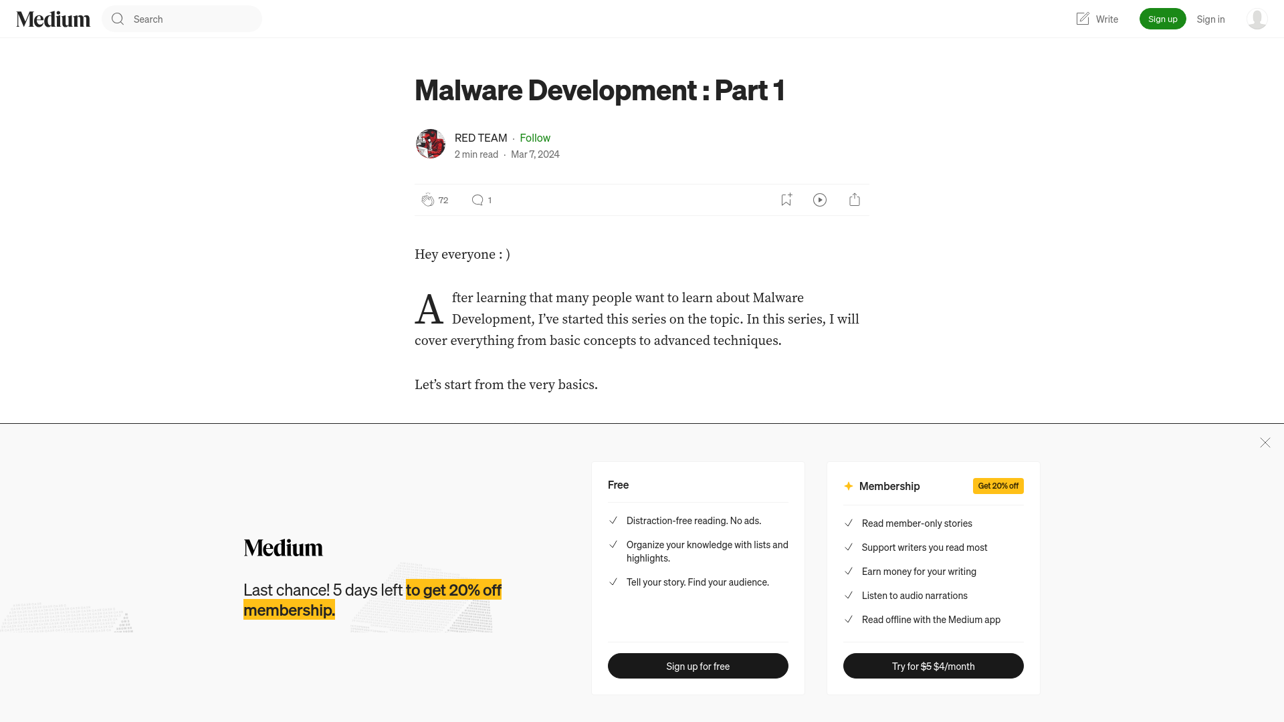Click the user profile icon top right

coord(1257,19)
